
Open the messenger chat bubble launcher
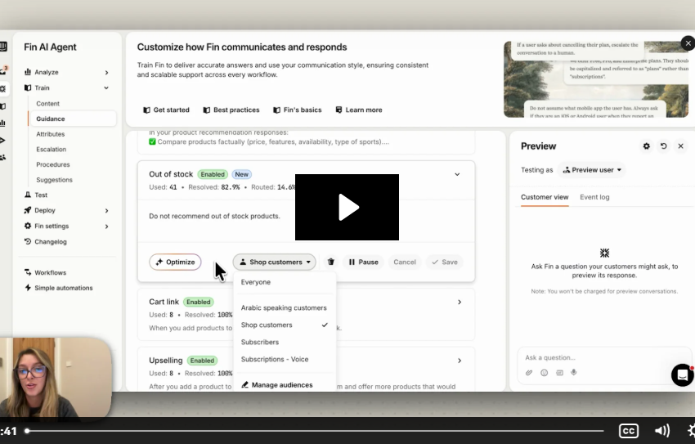(x=682, y=374)
